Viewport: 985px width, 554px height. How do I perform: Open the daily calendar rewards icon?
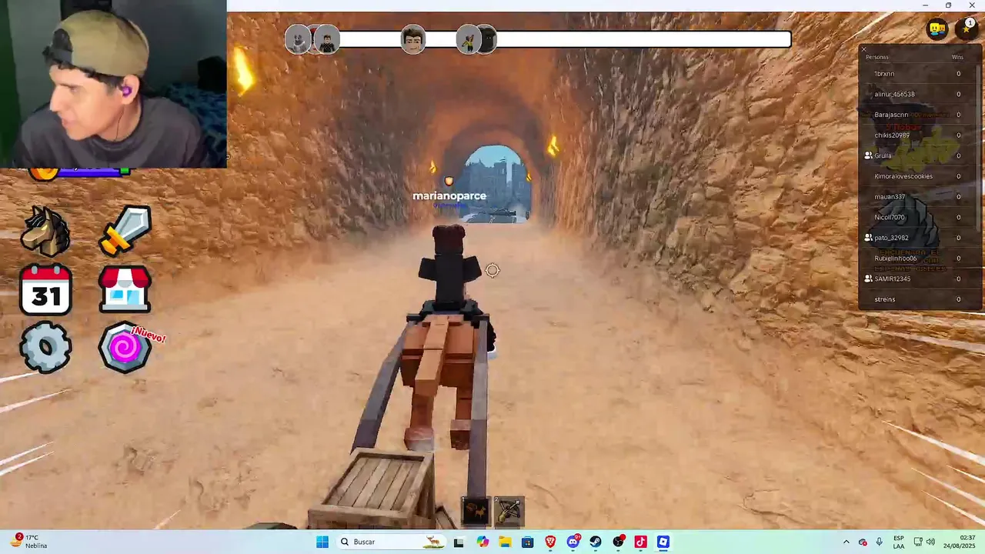tap(46, 290)
